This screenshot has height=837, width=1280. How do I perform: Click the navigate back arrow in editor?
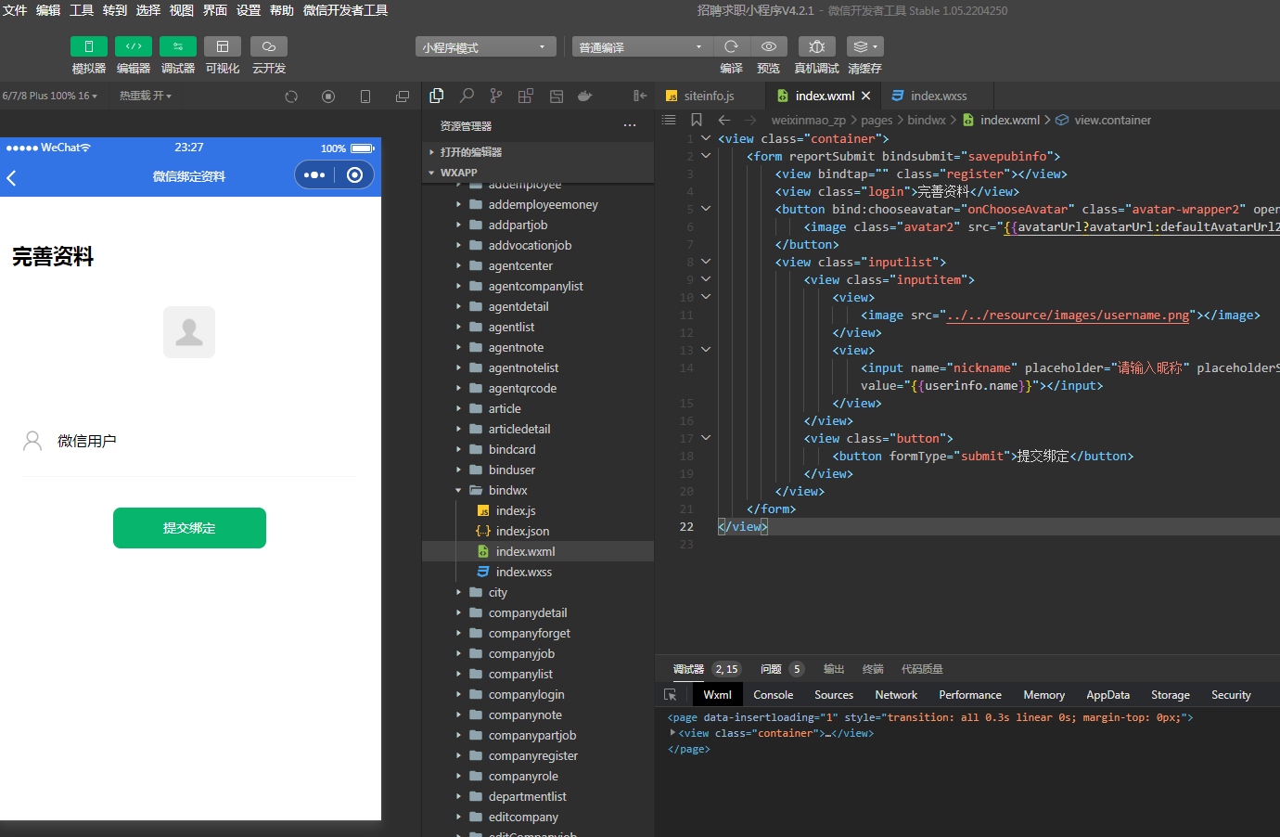coord(724,120)
